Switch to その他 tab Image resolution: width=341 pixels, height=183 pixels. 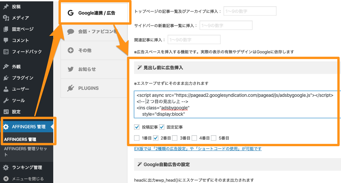[94, 50]
